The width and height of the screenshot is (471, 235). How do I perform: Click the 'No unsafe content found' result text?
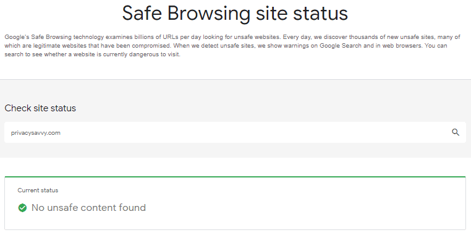point(88,208)
